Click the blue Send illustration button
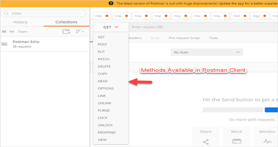Screen dimensions: 278x147 271,110
